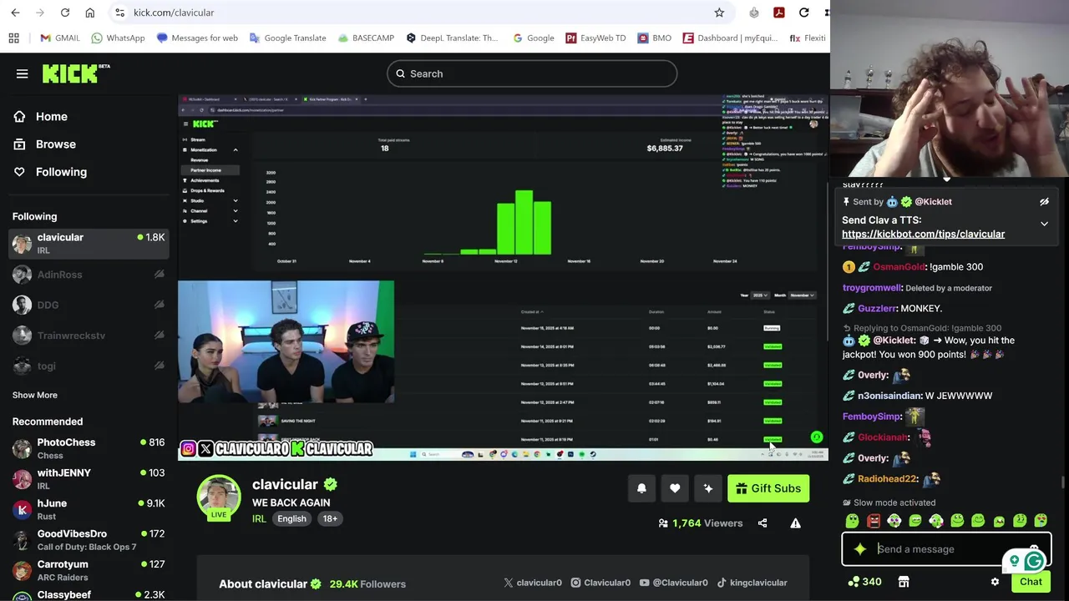Open kickbot.com/tips/clavicular link

pyautogui.click(x=923, y=235)
